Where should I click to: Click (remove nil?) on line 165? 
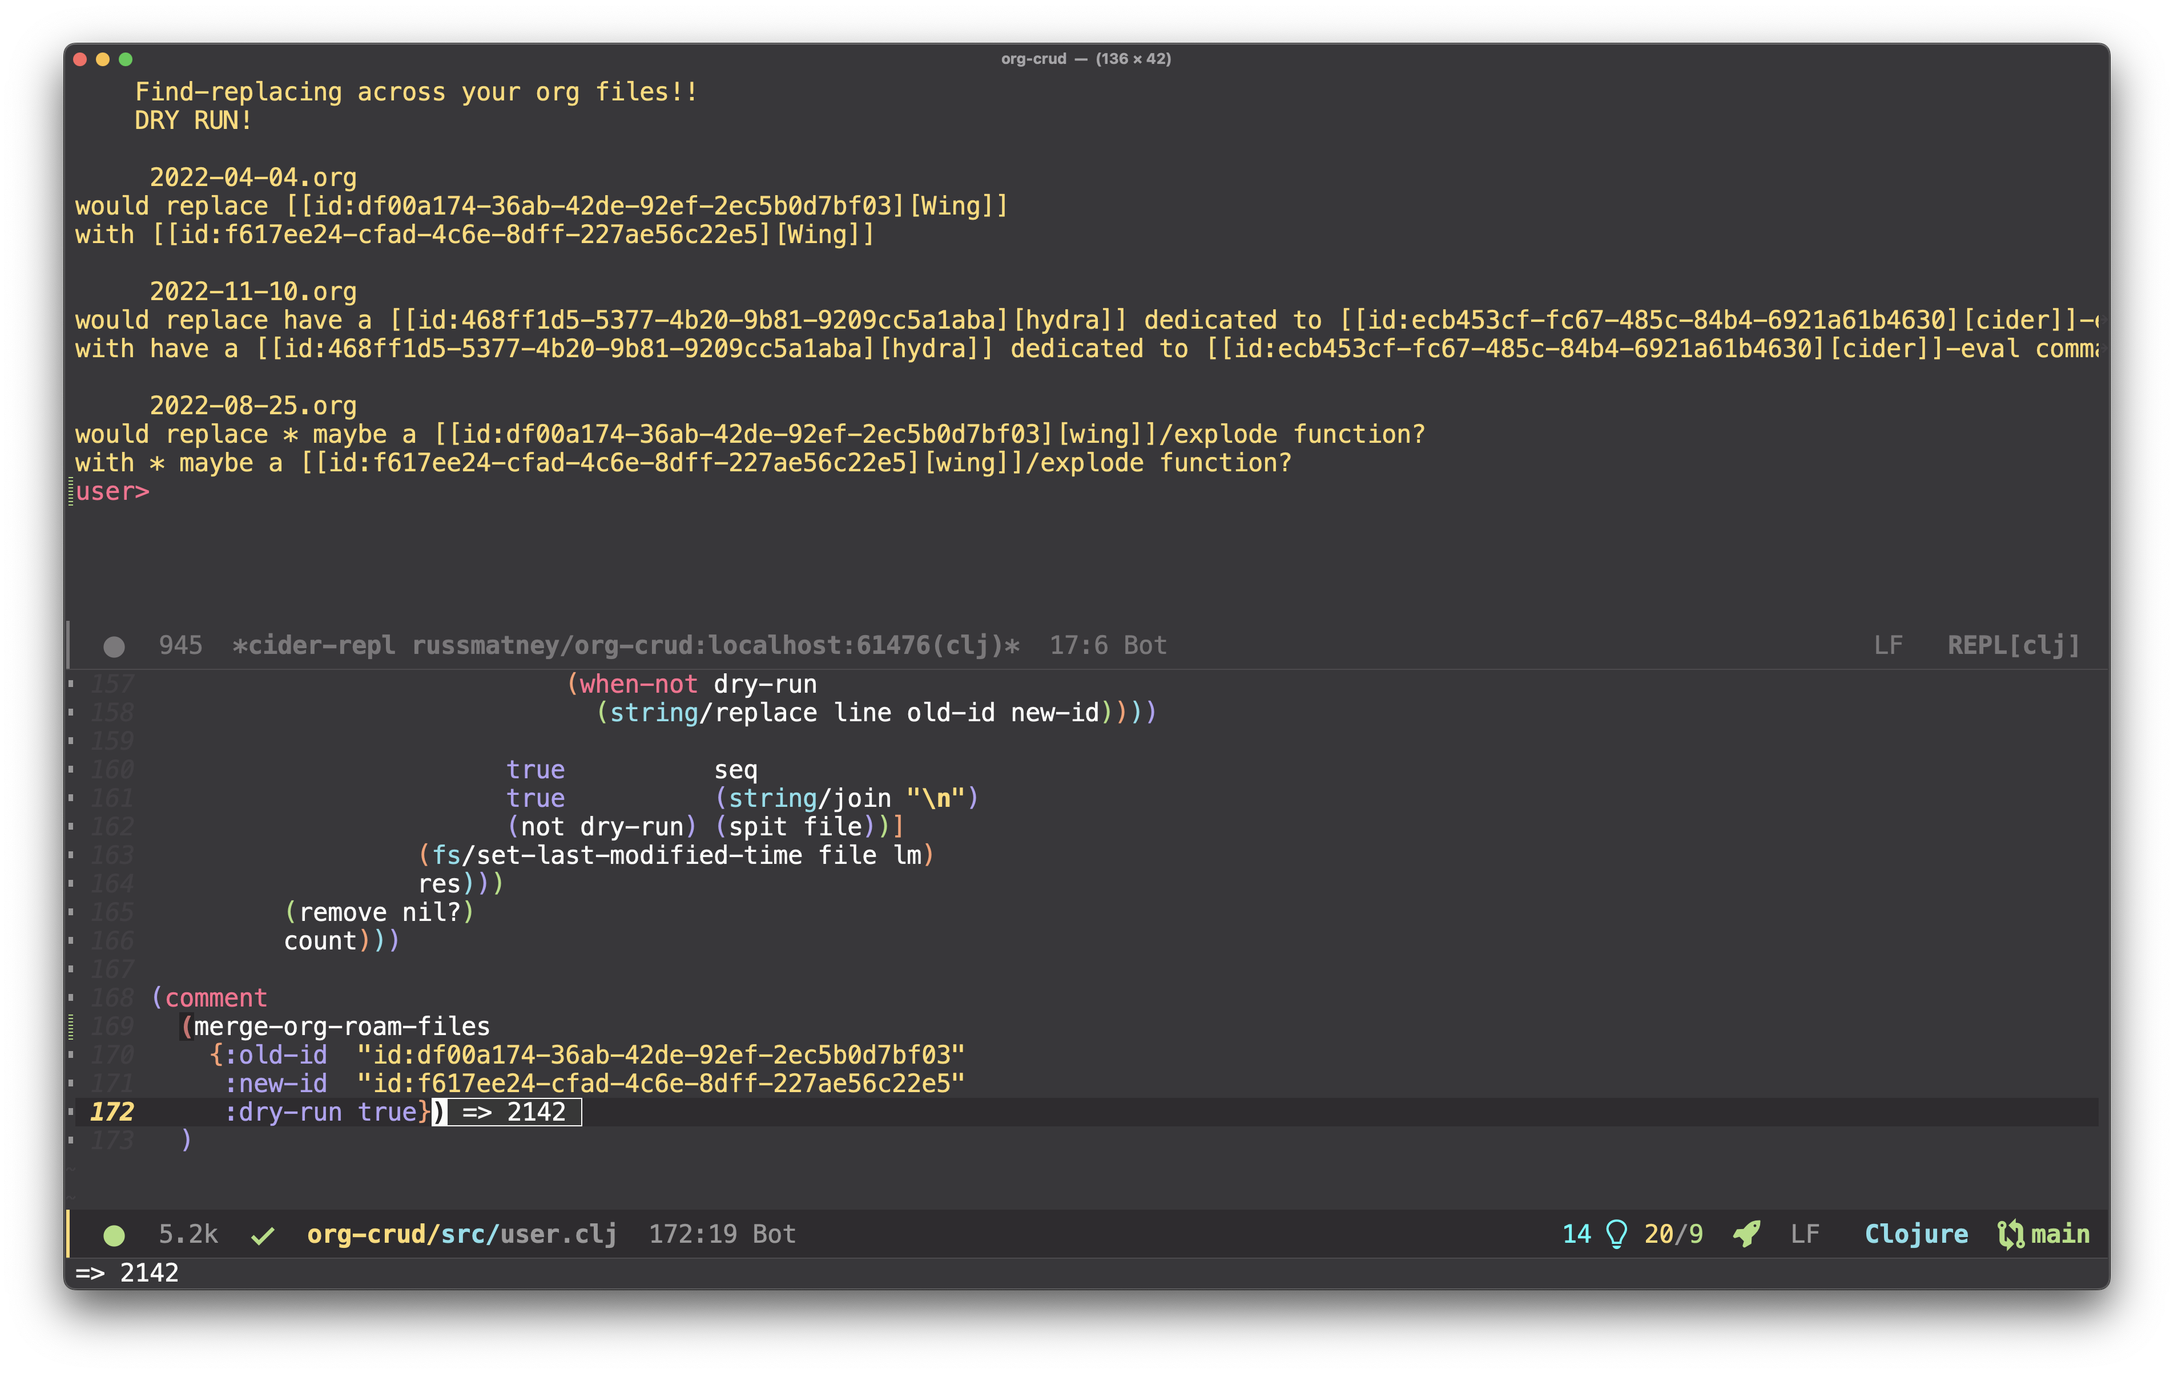[379, 912]
